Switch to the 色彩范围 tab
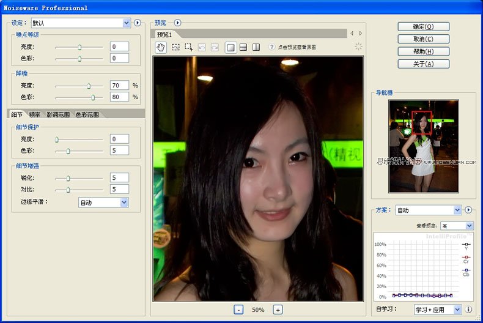Viewport: 483px width, 323px height. coord(87,114)
